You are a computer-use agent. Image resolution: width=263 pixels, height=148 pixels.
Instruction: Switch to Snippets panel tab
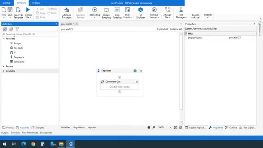(x=38, y=127)
